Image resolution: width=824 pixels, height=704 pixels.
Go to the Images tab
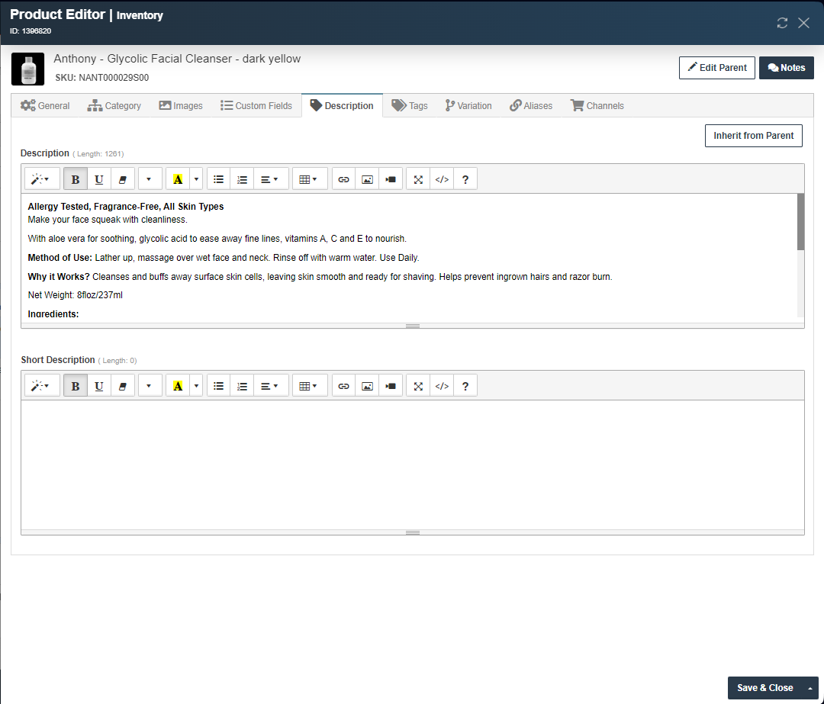tap(181, 105)
